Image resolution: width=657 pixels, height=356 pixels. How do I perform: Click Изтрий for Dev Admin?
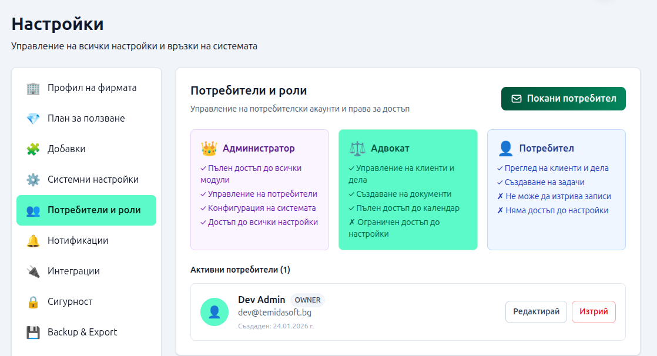point(594,312)
